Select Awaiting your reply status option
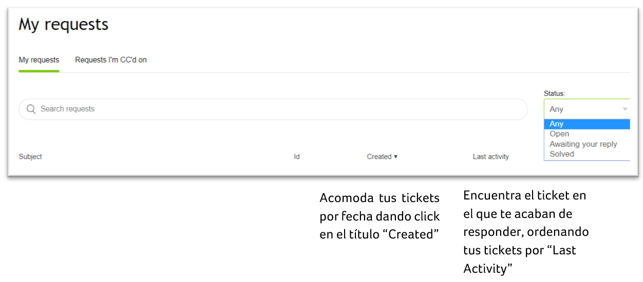The image size is (643, 282). click(583, 144)
